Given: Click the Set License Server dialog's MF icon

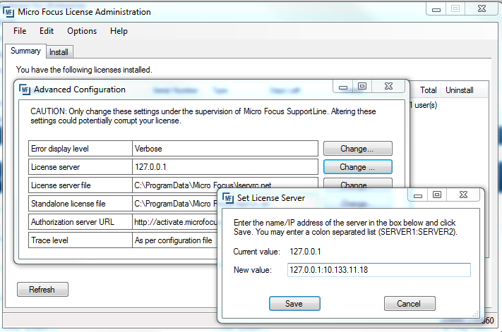Looking at the screenshot, I should click(x=228, y=197).
